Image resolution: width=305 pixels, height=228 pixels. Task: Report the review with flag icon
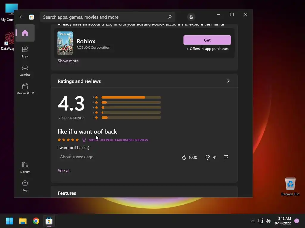tap(226, 157)
